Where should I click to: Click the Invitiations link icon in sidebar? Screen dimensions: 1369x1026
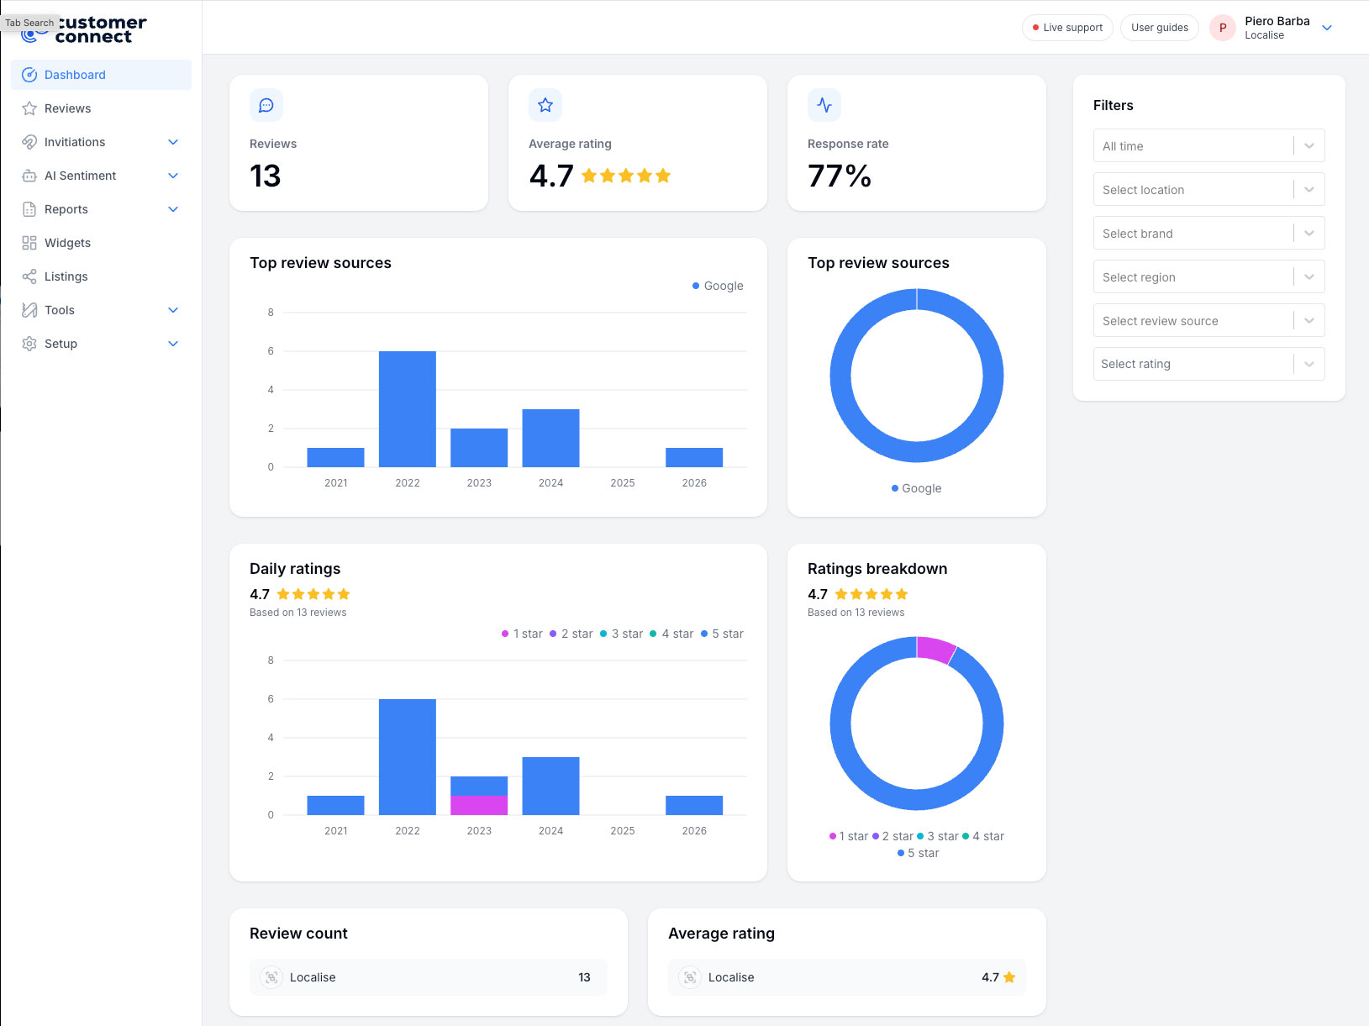pyautogui.click(x=29, y=142)
